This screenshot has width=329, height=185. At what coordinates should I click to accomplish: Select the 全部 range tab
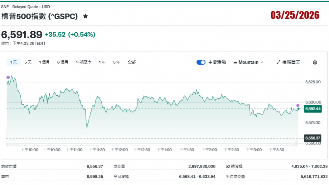coord(132,62)
